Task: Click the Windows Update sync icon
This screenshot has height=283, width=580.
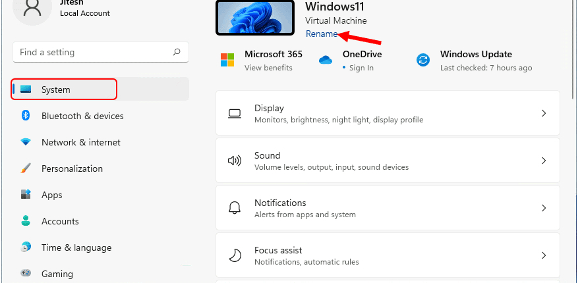Action: click(423, 60)
